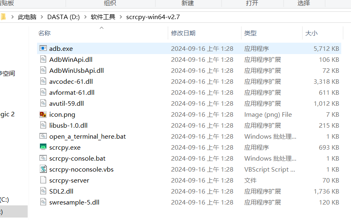
Task: Expand the chevron after 软件工具 breadcrumb
Action: 121,17
